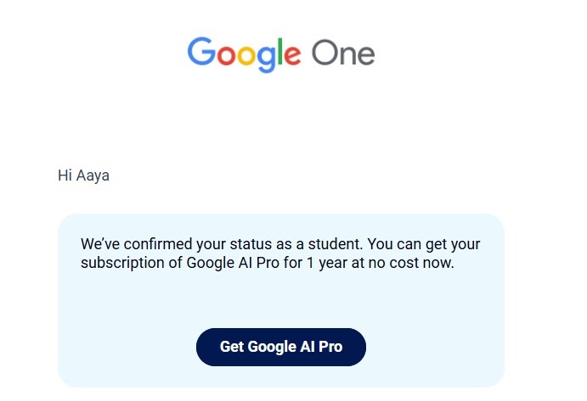Click the yellow second o in Google

pyautogui.click(x=247, y=55)
